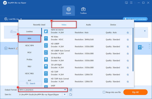The height and width of the screenshot is (99, 152).
Task: Click the 3D Left-Right preset icon
Action: coord(46,66)
